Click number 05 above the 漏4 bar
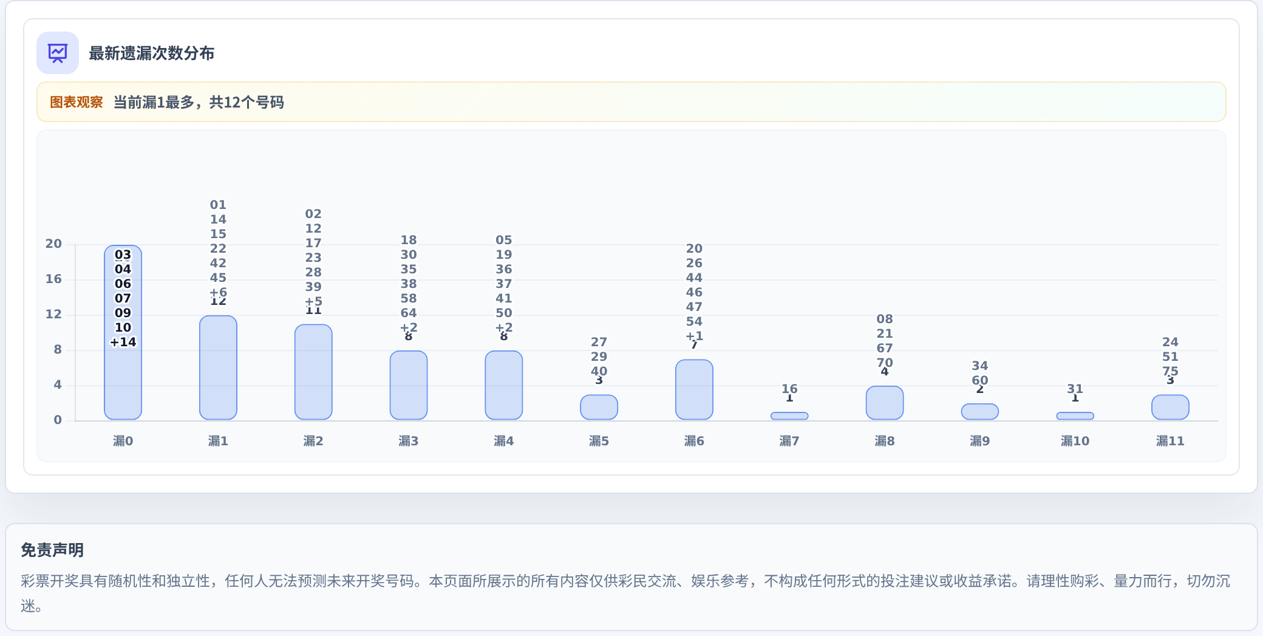The image size is (1263, 636). coord(504,240)
